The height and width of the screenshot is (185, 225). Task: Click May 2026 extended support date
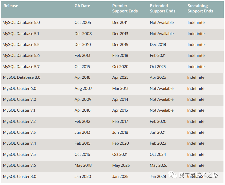[159, 165]
